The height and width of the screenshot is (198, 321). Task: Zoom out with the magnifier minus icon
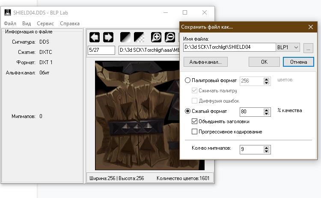point(170,37)
